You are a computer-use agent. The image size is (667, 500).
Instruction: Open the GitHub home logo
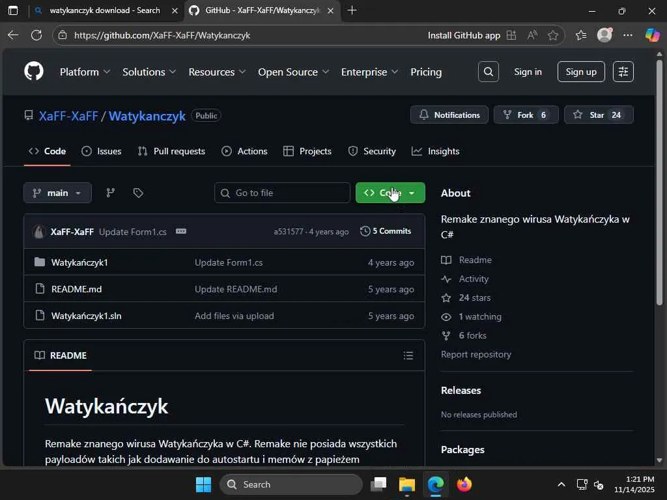click(34, 72)
